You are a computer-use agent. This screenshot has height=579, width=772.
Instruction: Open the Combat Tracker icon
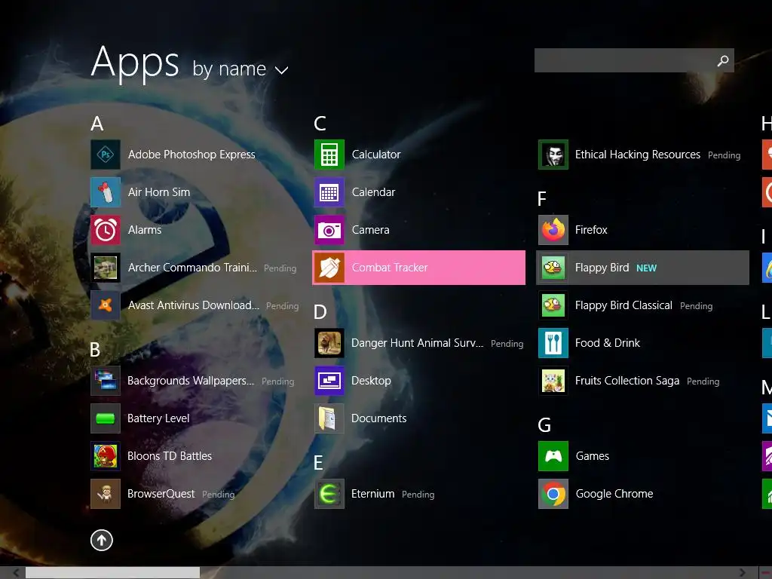(329, 268)
